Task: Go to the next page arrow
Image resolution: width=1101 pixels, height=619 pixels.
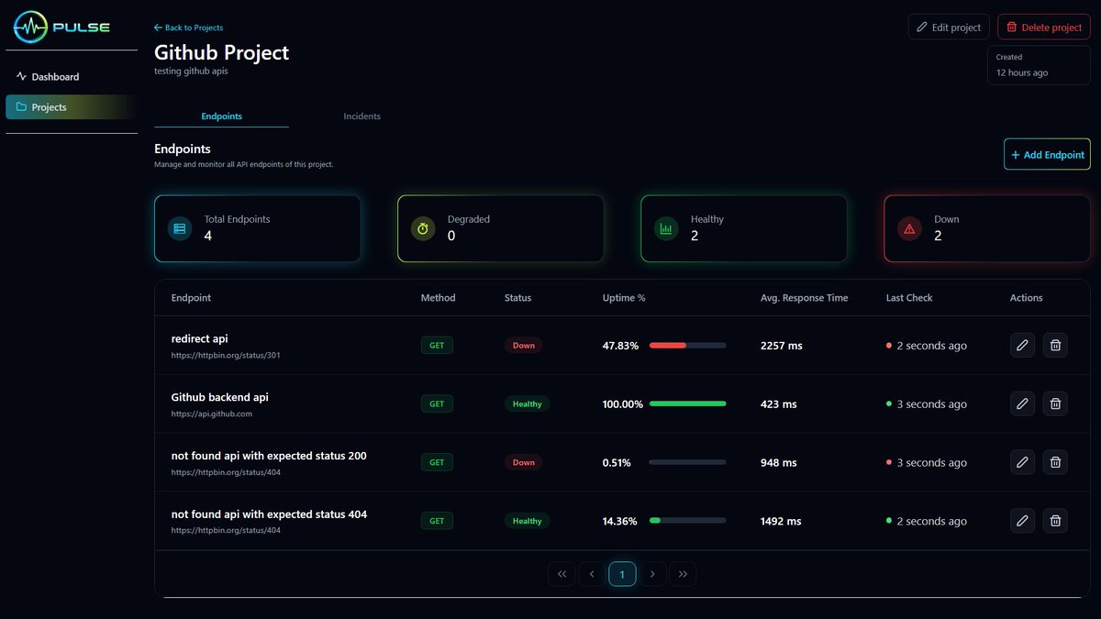Action: click(652, 574)
